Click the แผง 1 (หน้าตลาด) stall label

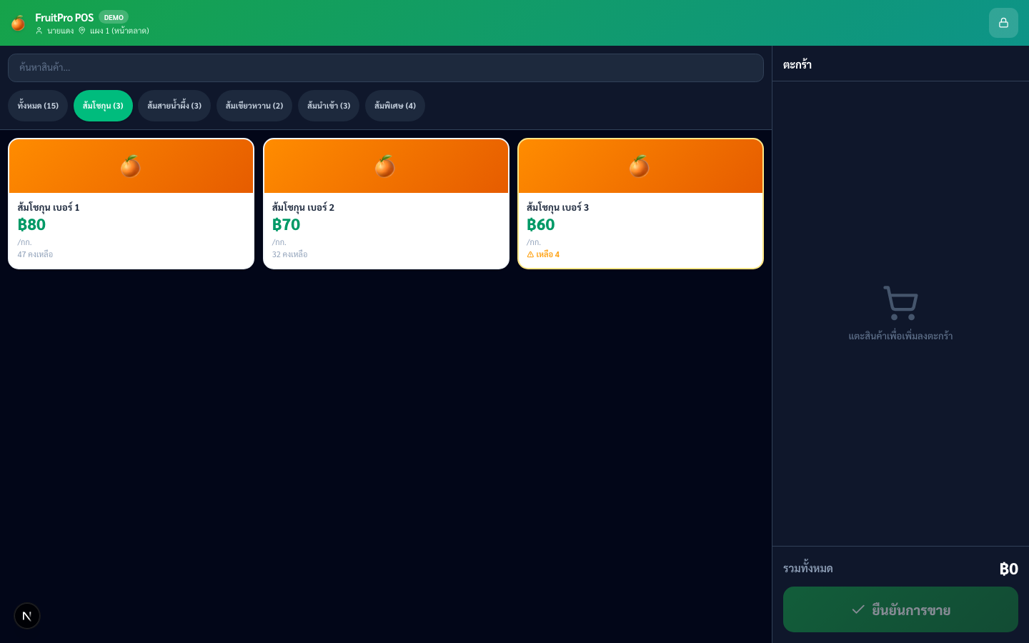[119, 31]
